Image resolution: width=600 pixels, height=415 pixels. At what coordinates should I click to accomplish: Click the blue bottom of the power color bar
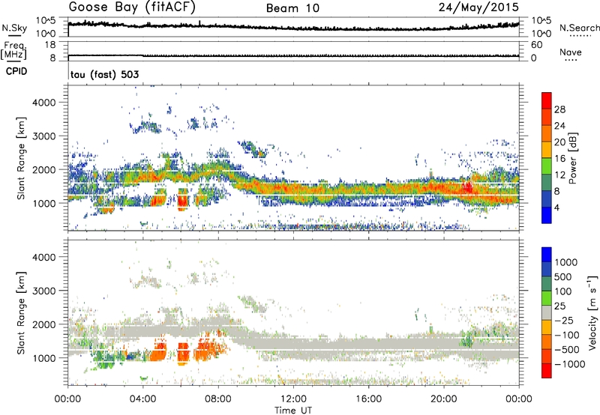click(547, 215)
